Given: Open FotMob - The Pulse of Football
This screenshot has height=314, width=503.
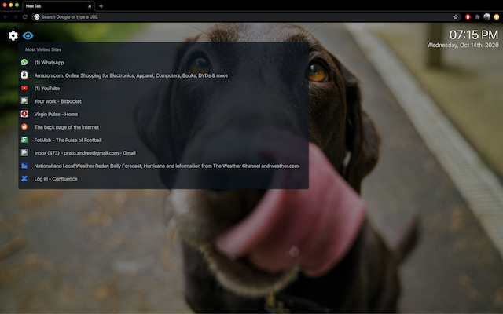Looking at the screenshot, I should click(68, 140).
